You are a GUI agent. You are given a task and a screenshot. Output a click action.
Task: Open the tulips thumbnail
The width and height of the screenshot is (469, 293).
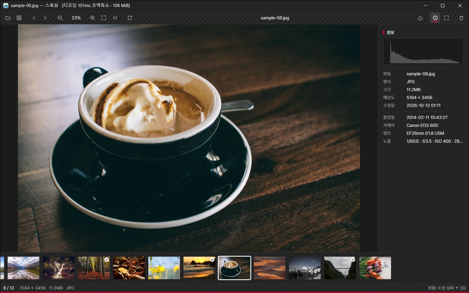375,268
